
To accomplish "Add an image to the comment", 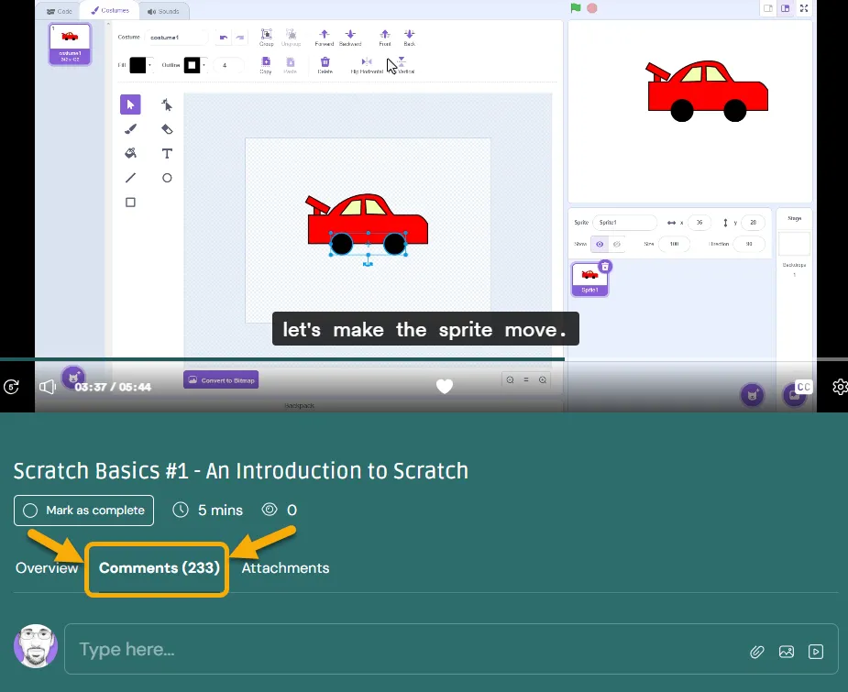I will [787, 652].
